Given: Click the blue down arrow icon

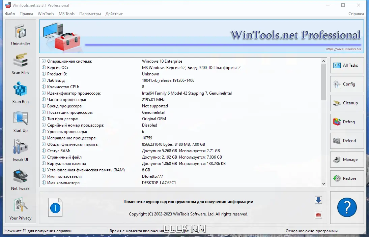Looking at the screenshot, I should coord(318,200).
